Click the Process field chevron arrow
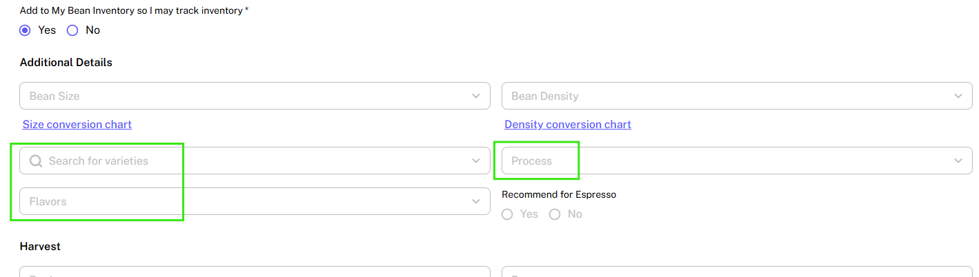The width and height of the screenshot is (979, 277). (958, 161)
